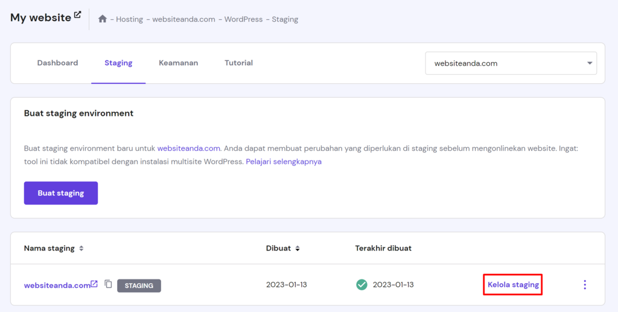This screenshot has height=312, width=618.
Task: Click the STAGING badge label
Action: 139,285
